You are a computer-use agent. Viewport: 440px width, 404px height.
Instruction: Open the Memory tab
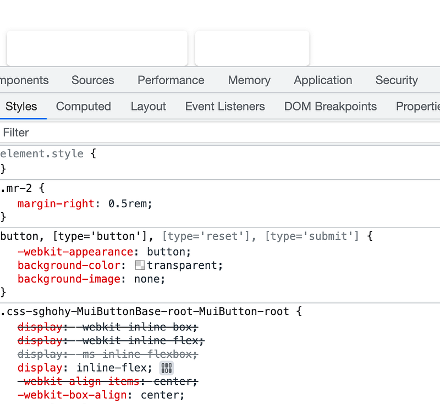click(x=249, y=80)
